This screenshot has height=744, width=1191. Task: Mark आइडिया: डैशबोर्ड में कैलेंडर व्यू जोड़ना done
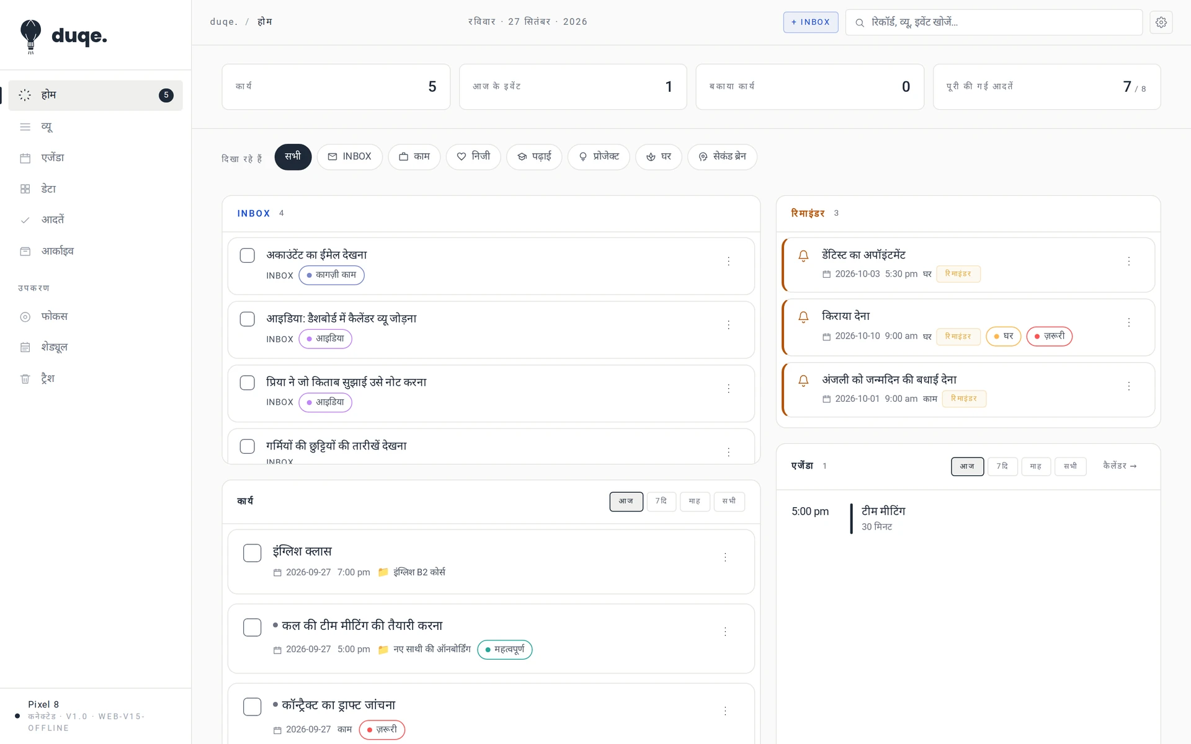pos(247,319)
